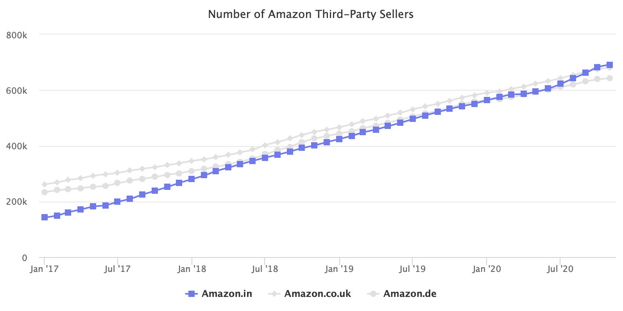Select the last Amazon.in square data marker
Viewport: 623px width, 311px height.
609,65
